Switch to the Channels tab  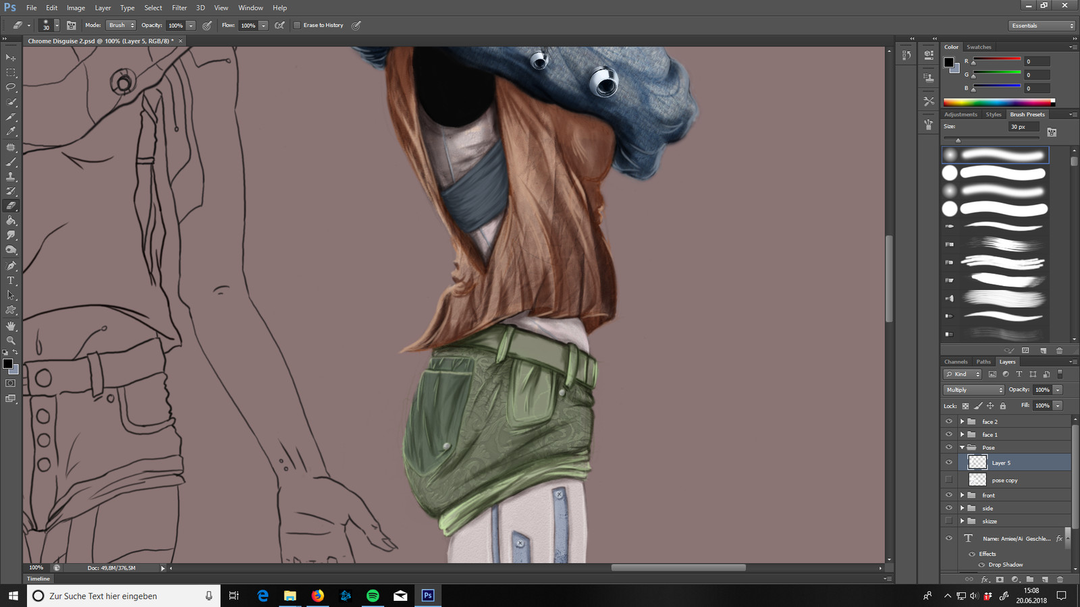click(956, 362)
